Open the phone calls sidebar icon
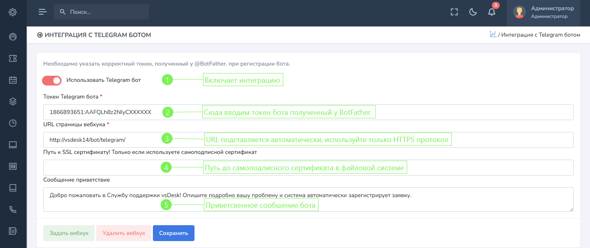 13,209
